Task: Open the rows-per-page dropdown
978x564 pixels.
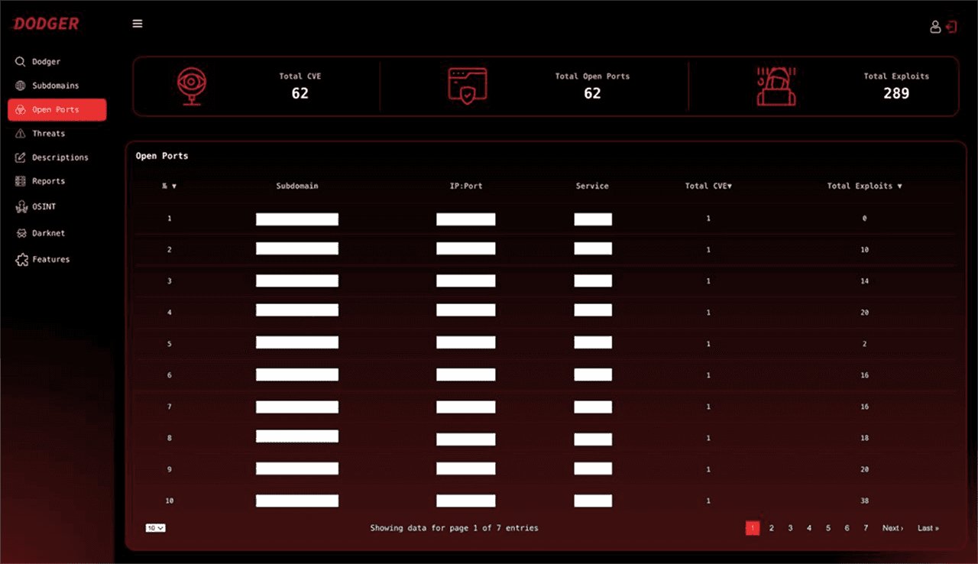Action: pos(156,528)
